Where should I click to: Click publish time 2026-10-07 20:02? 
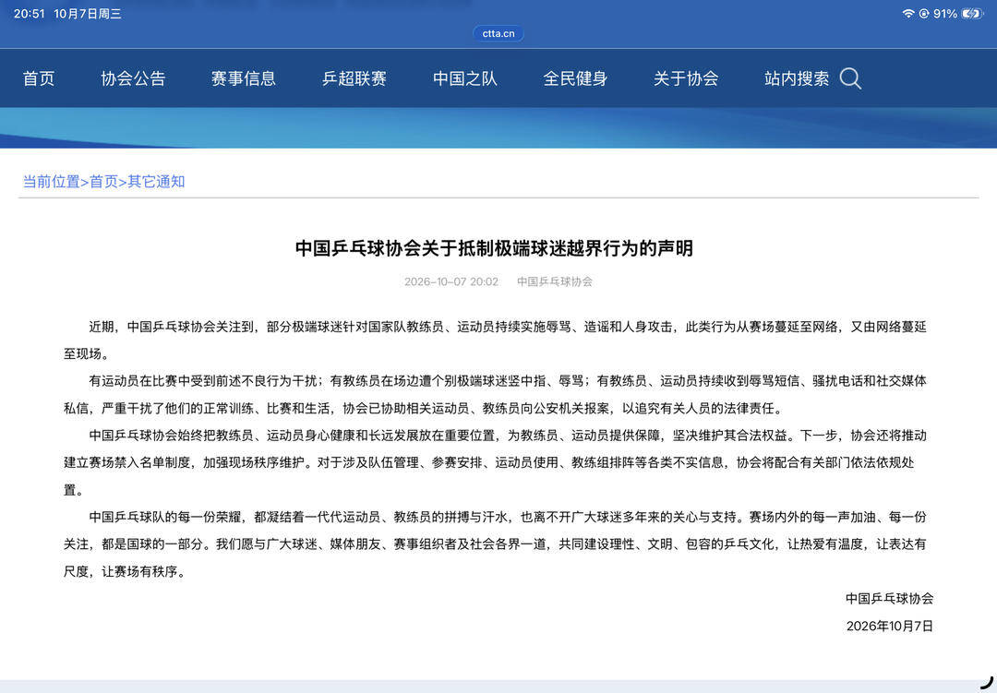pos(451,281)
